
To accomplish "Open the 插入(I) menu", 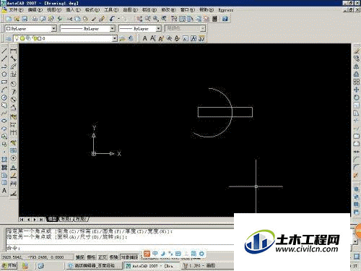I will [x=74, y=10].
